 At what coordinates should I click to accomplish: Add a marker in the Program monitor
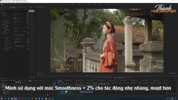click(x=94, y=78)
